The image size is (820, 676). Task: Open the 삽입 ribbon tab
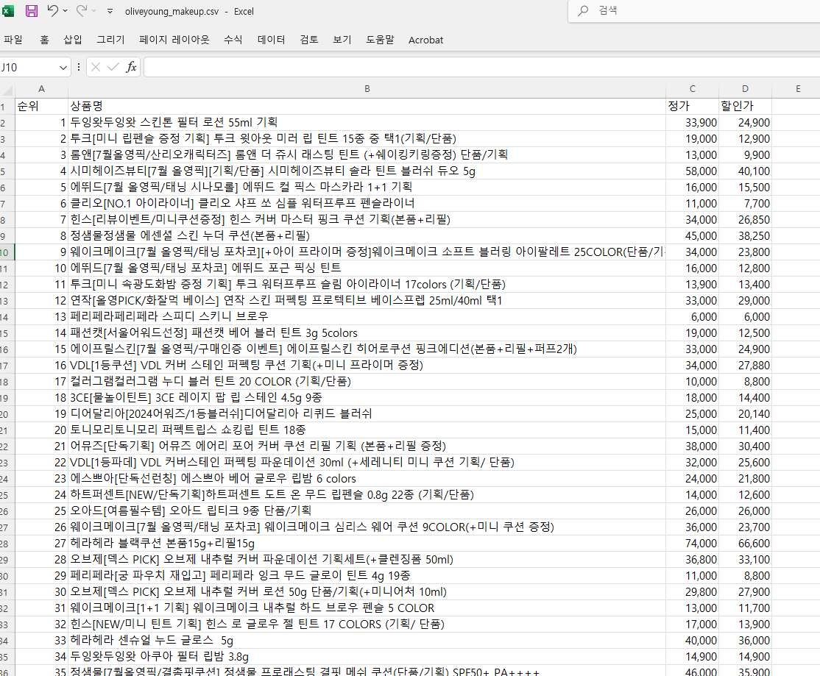pos(73,40)
